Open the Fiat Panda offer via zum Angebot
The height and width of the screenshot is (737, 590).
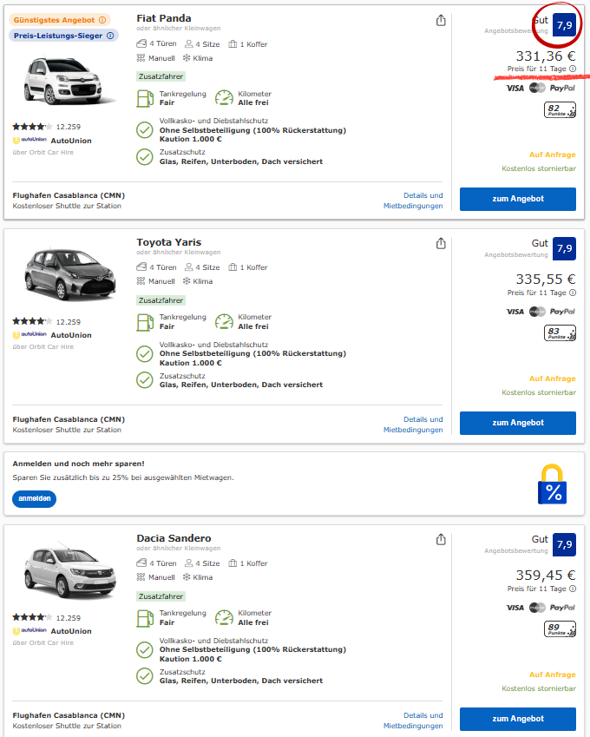tap(518, 199)
